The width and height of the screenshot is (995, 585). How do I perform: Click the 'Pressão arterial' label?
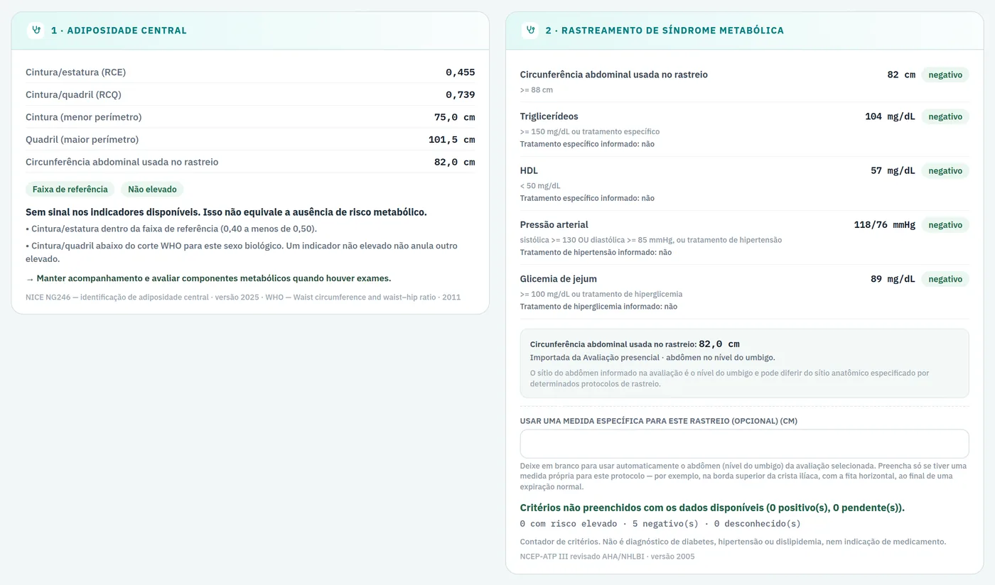tap(554, 225)
